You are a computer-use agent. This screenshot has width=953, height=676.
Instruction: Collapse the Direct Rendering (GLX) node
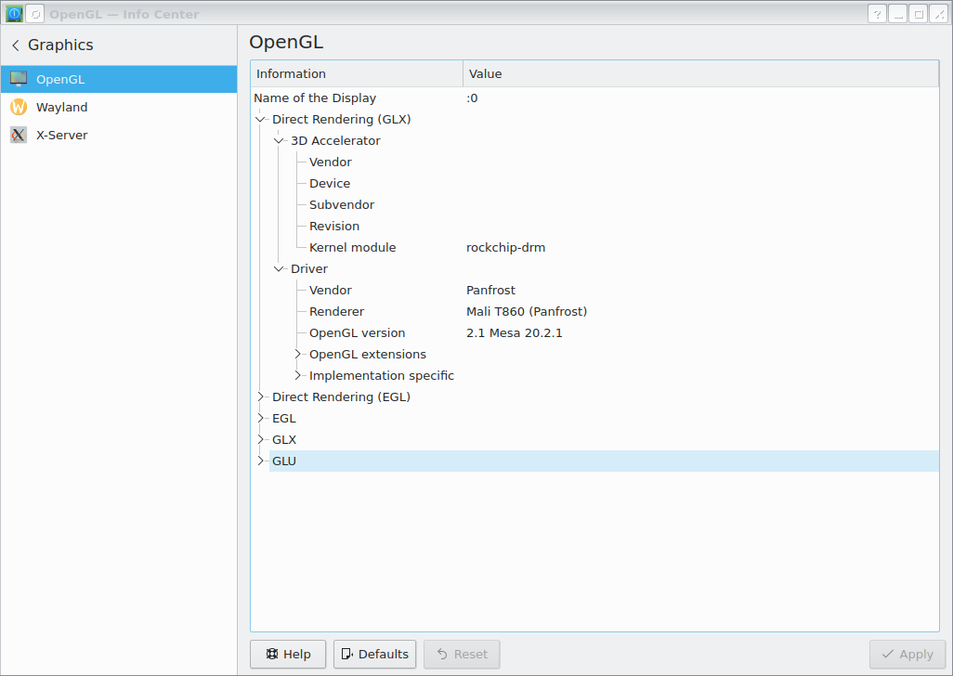click(260, 120)
